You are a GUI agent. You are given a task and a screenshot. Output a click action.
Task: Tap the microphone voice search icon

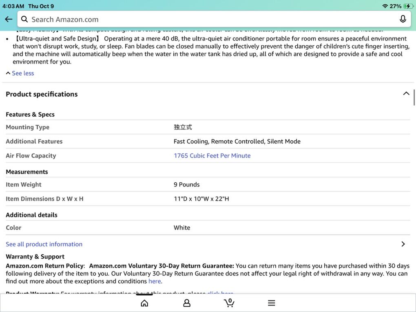click(403, 19)
